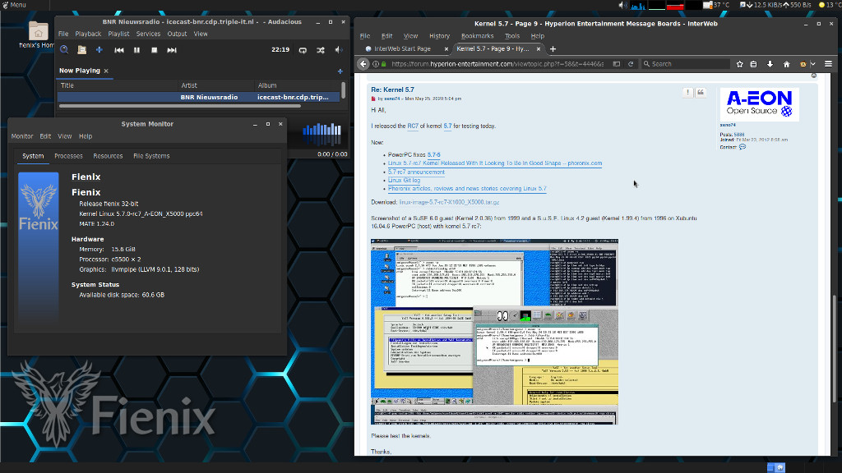This screenshot has width=842, height=473.
Task: Open System Monitor's Monitor menu
Action: pyautogui.click(x=22, y=136)
